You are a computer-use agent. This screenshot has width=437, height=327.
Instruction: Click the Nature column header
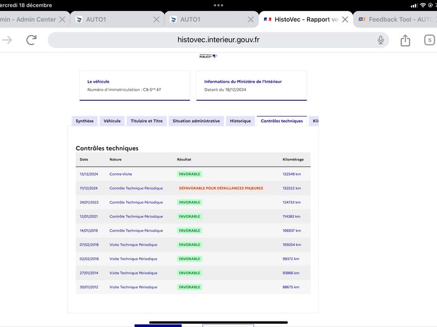point(115,159)
